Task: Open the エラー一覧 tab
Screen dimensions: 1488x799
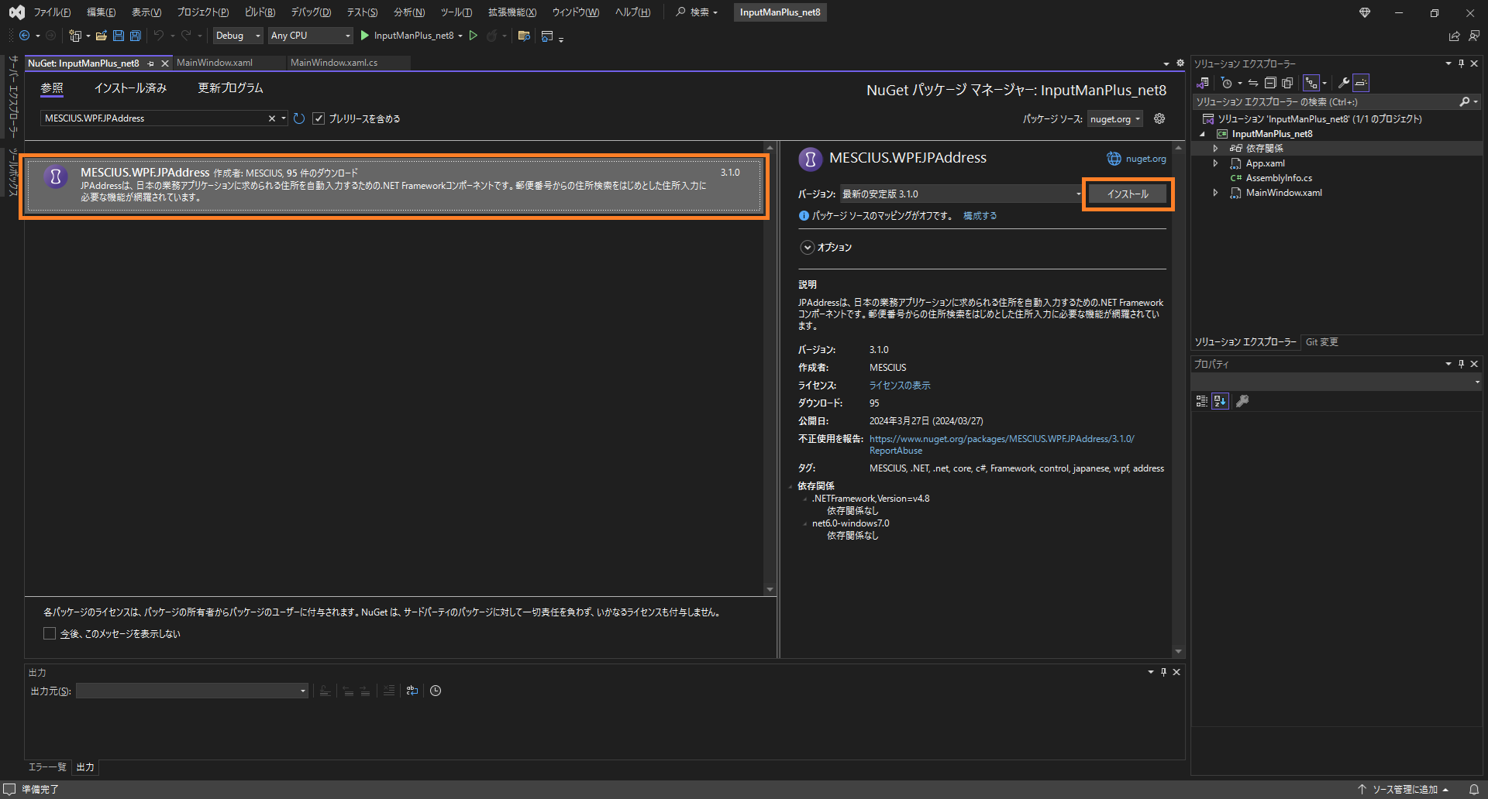Action: tap(47, 767)
